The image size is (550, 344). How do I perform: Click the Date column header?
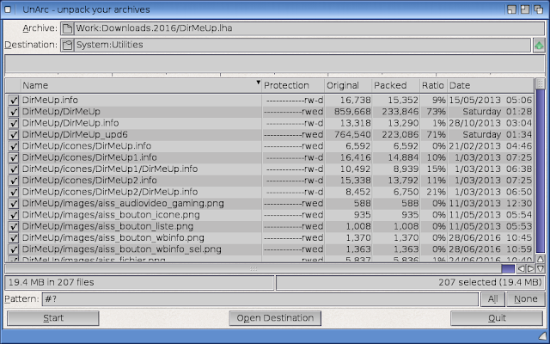click(490, 85)
